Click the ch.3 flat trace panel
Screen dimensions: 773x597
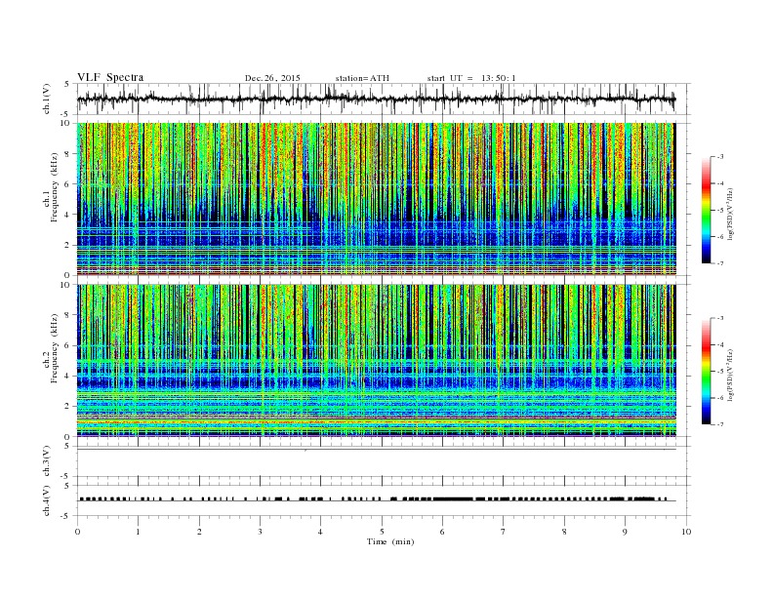click(384, 461)
